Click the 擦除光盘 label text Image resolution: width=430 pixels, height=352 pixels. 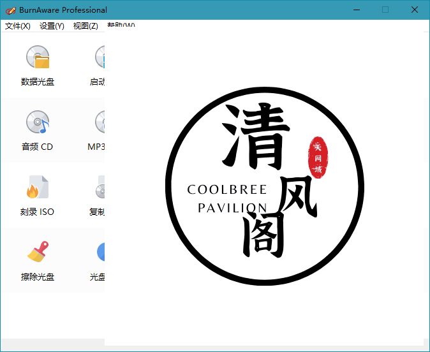point(38,277)
